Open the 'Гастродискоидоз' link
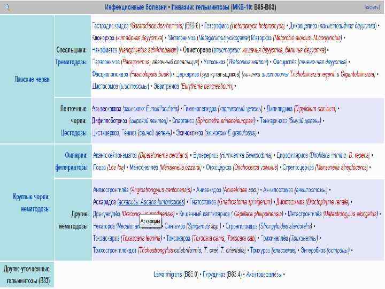Image resolution: width=385 pixels, height=289 pixels. [x=110, y=26]
